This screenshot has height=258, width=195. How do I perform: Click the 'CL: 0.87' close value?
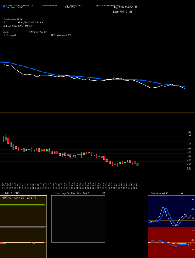71,7
